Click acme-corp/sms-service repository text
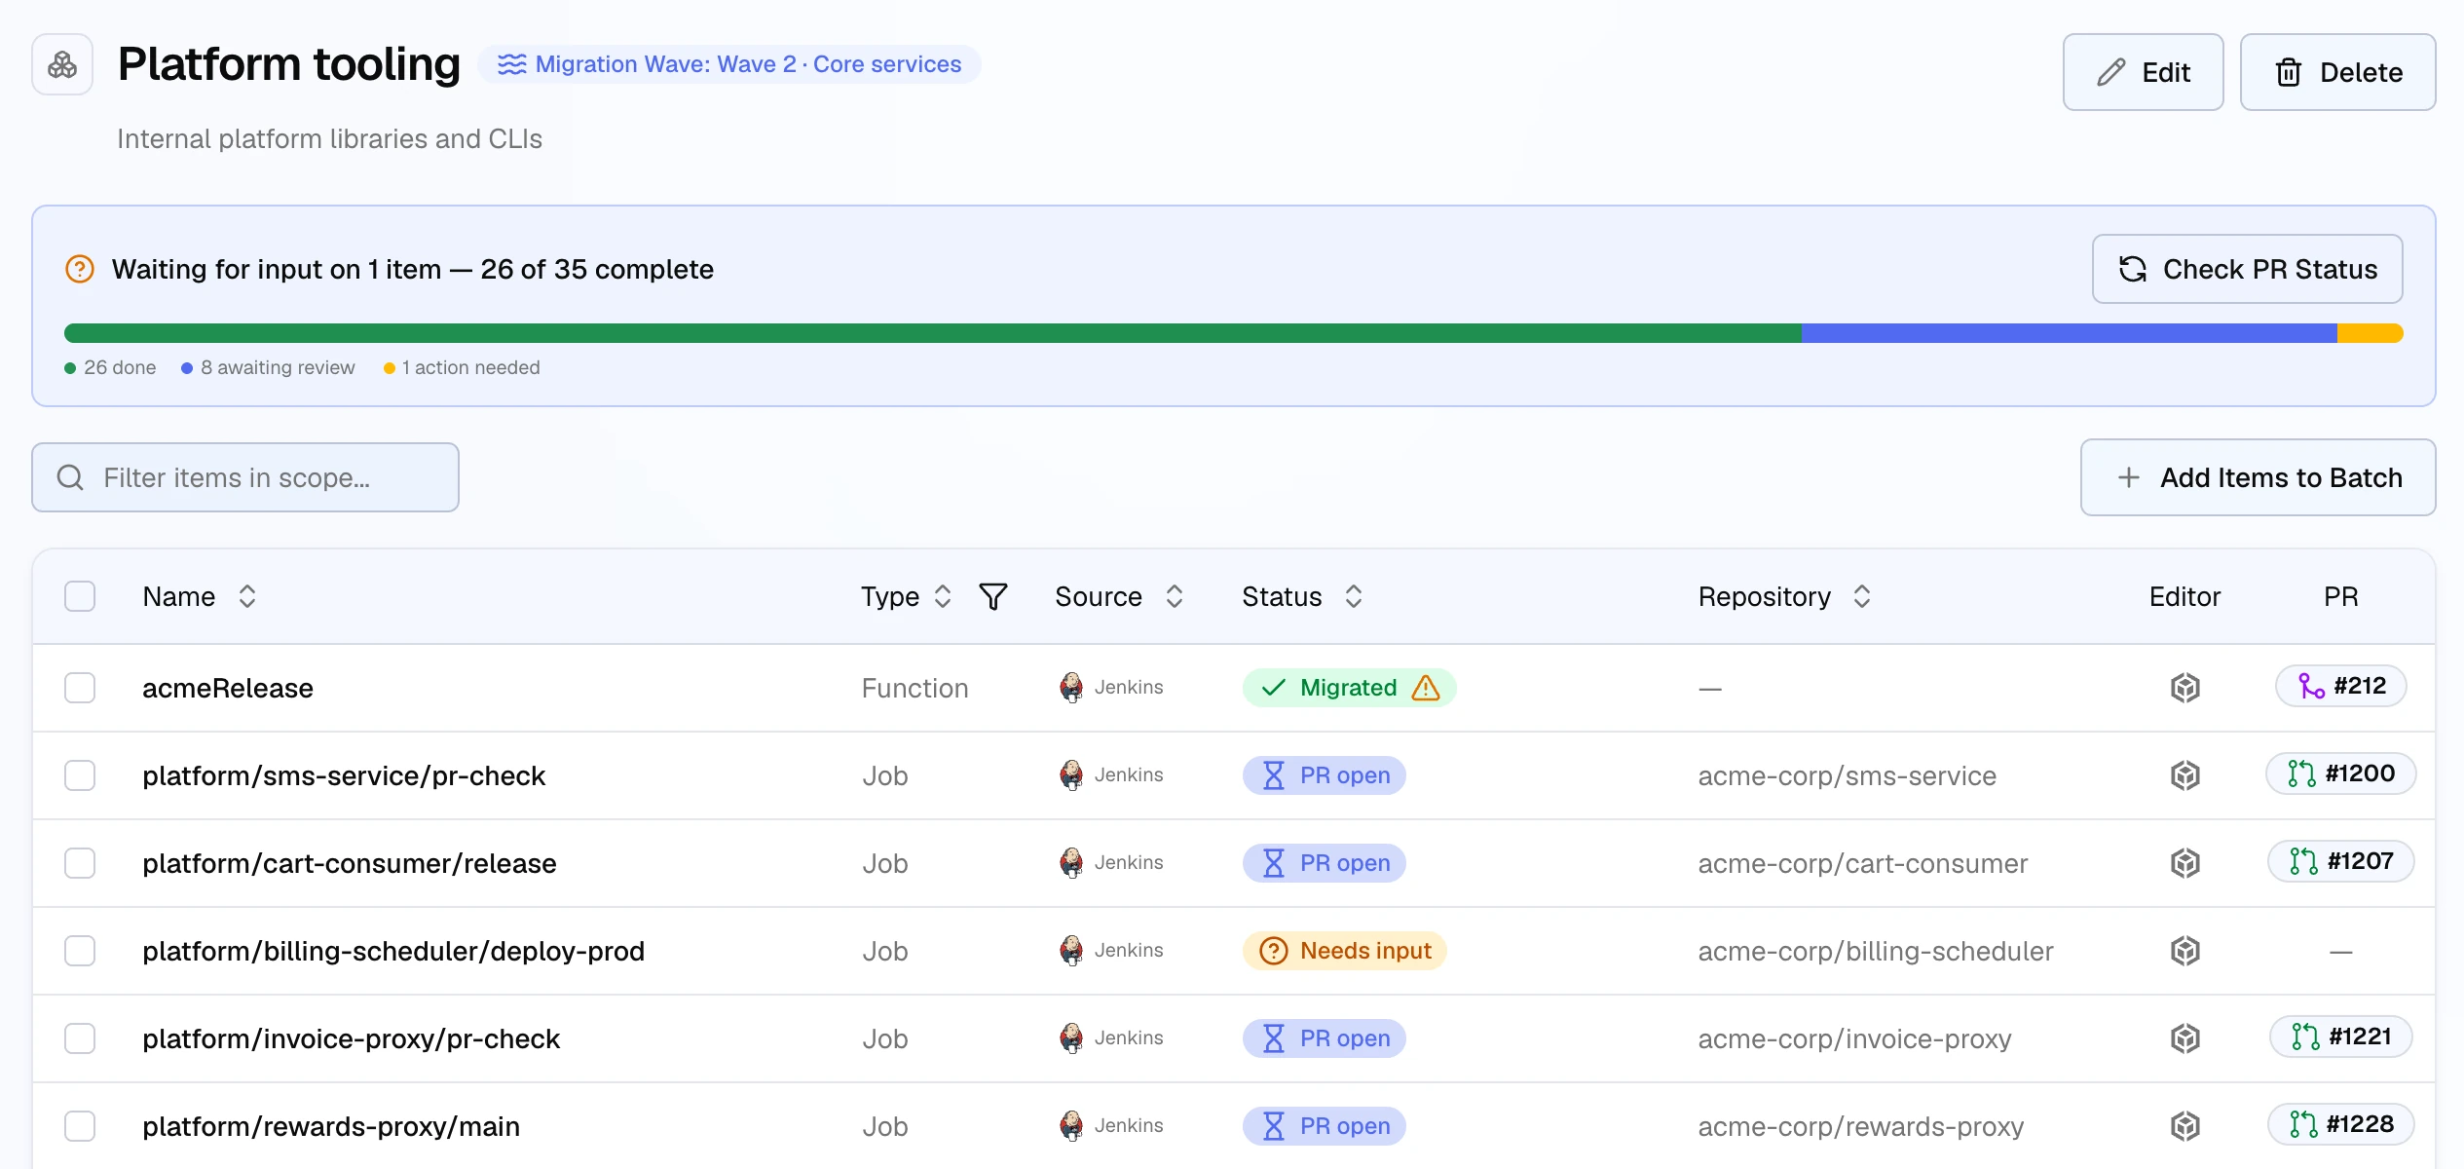Viewport: 2464px width, 1169px height. 1848,775
